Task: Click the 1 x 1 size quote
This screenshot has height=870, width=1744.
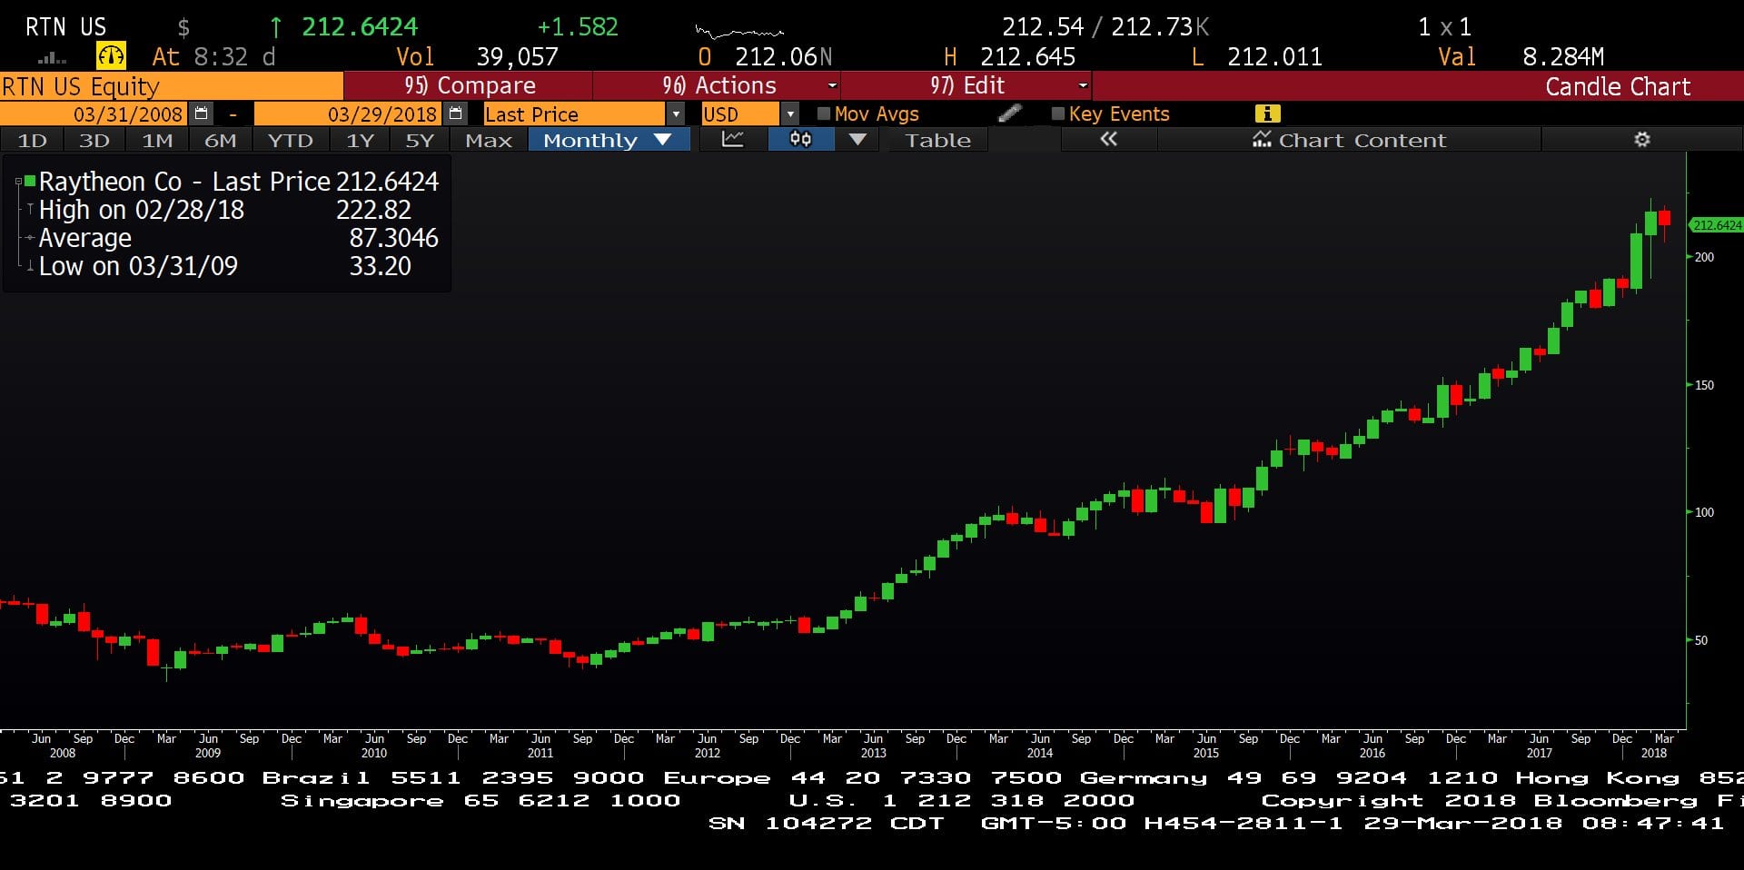Action: pyautogui.click(x=1444, y=27)
